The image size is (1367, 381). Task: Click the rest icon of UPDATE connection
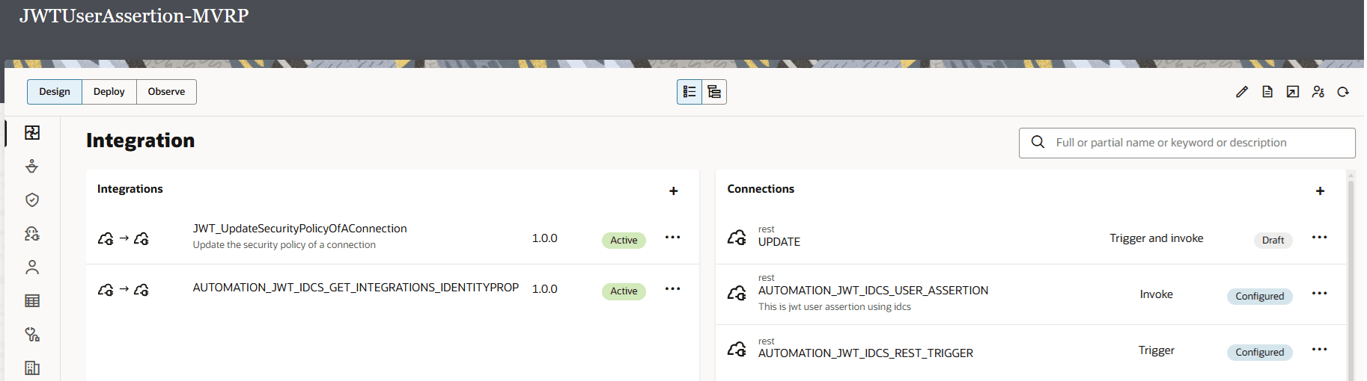[x=737, y=238]
